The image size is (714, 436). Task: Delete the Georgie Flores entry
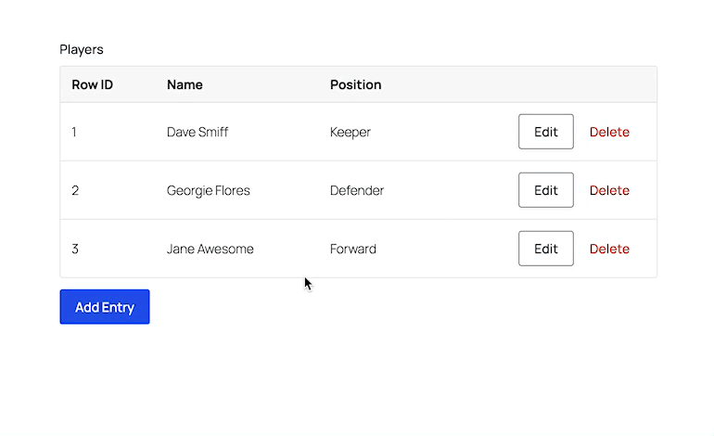[x=609, y=190]
